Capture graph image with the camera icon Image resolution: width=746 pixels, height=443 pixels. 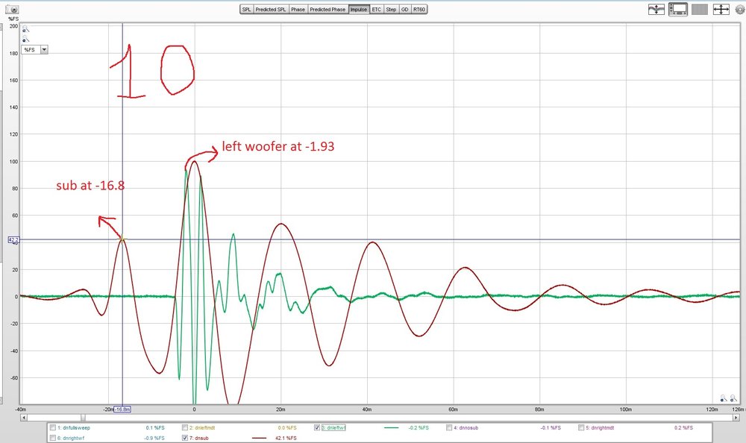coord(13,9)
